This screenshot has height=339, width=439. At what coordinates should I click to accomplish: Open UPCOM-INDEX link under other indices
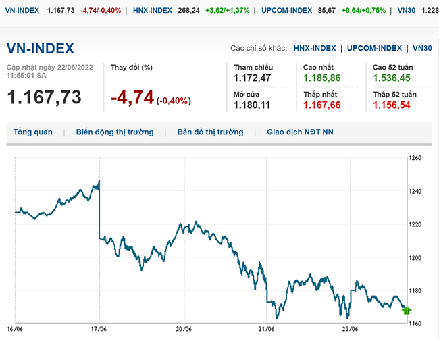[x=375, y=48]
